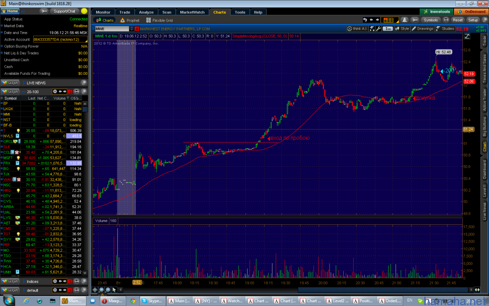Open gear settings of the Indices gadget
This screenshot has width=489, height=306.
pos(55,282)
